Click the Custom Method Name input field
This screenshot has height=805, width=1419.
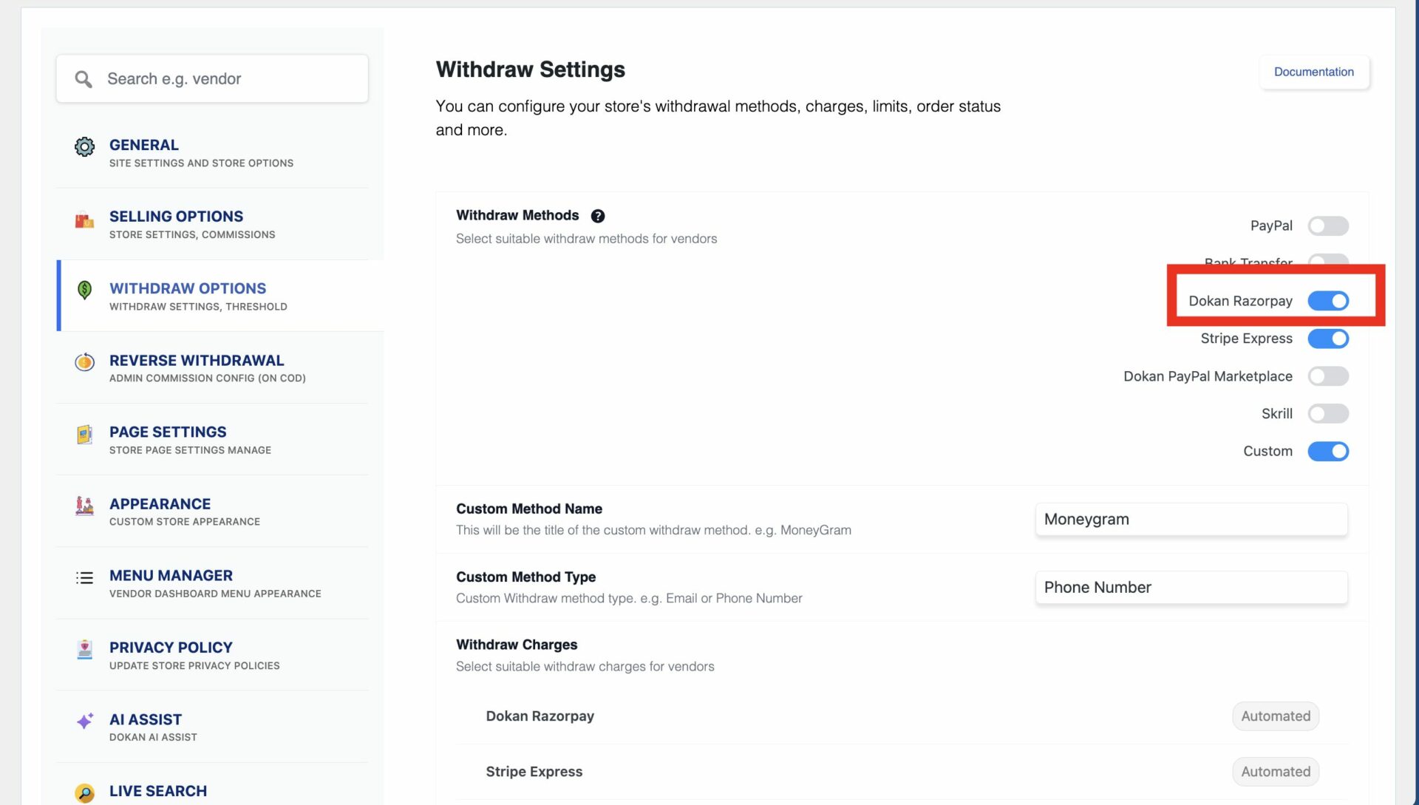pyautogui.click(x=1191, y=520)
